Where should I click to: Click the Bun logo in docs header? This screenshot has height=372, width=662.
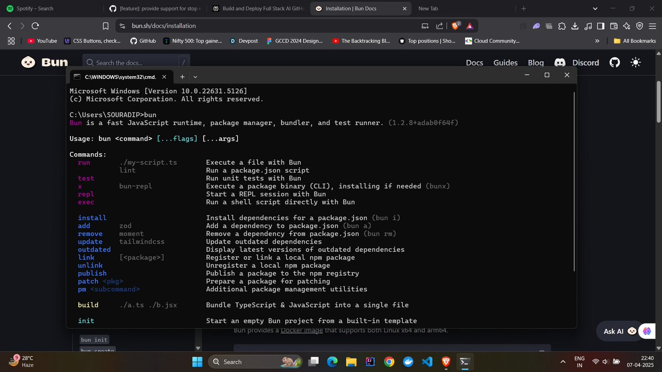45,62
